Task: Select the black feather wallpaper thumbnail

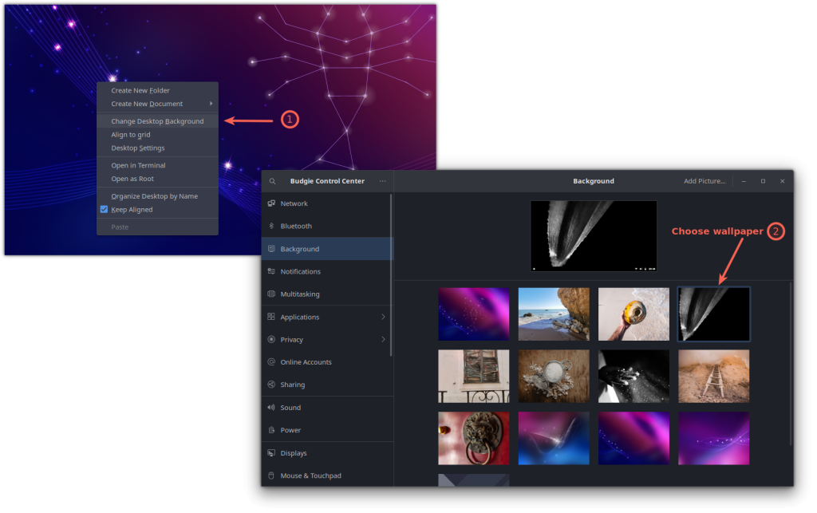Action: click(713, 314)
